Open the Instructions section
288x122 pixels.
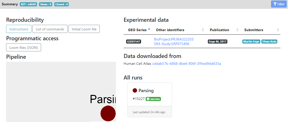pos(19,29)
